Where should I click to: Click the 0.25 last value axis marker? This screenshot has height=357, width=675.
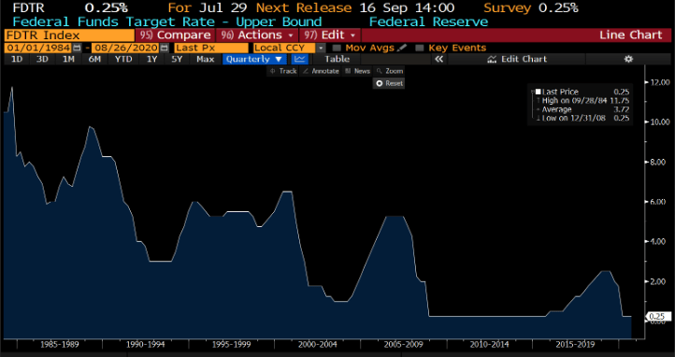pos(658,317)
